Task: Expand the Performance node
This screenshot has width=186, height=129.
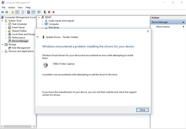Action: tap(6, 38)
